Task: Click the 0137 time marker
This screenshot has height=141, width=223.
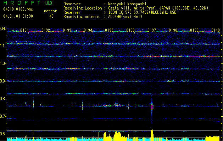Action: point(152,30)
